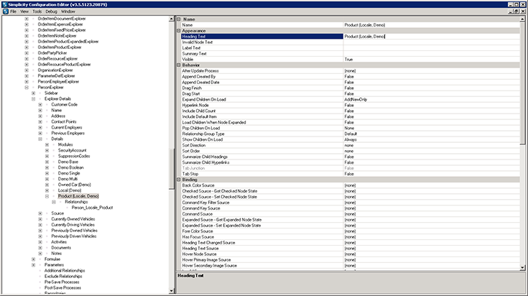
Task: Open the File menu
Action: [x=13, y=11]
